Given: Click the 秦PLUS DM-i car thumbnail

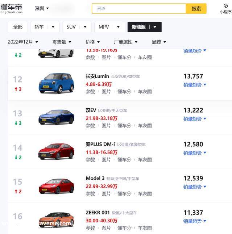Looking at the screenshot, I should (x=56, y=151).
